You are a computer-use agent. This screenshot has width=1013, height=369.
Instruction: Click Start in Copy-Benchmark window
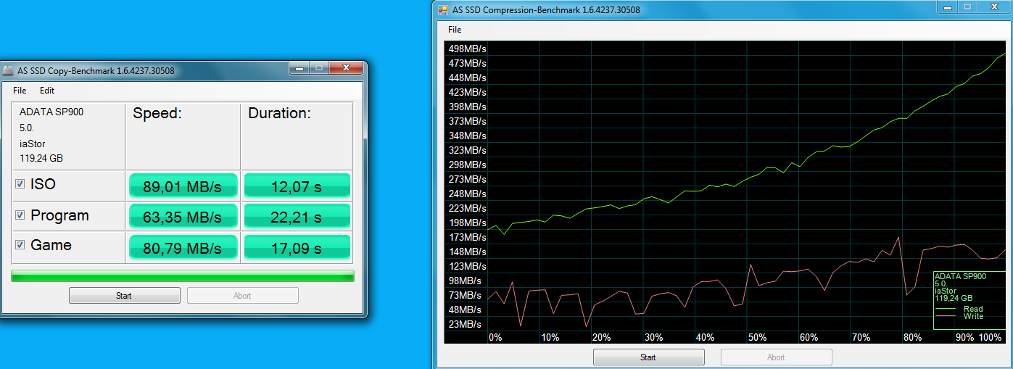pos(124,296)
